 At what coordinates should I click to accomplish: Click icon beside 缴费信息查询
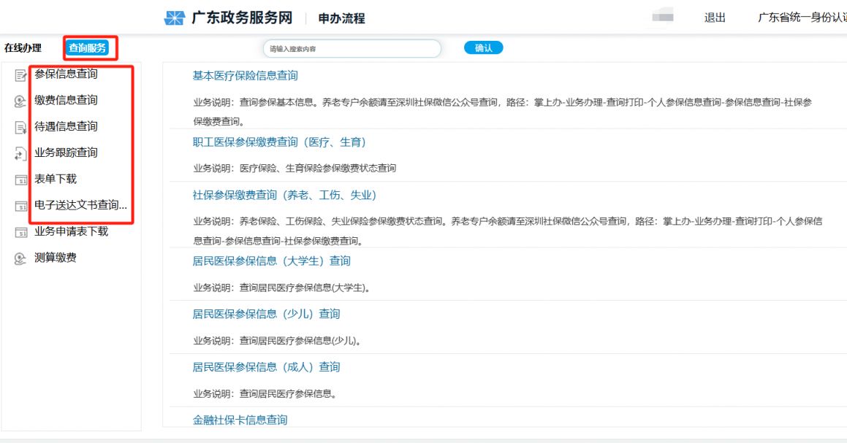tap(20, 101)
